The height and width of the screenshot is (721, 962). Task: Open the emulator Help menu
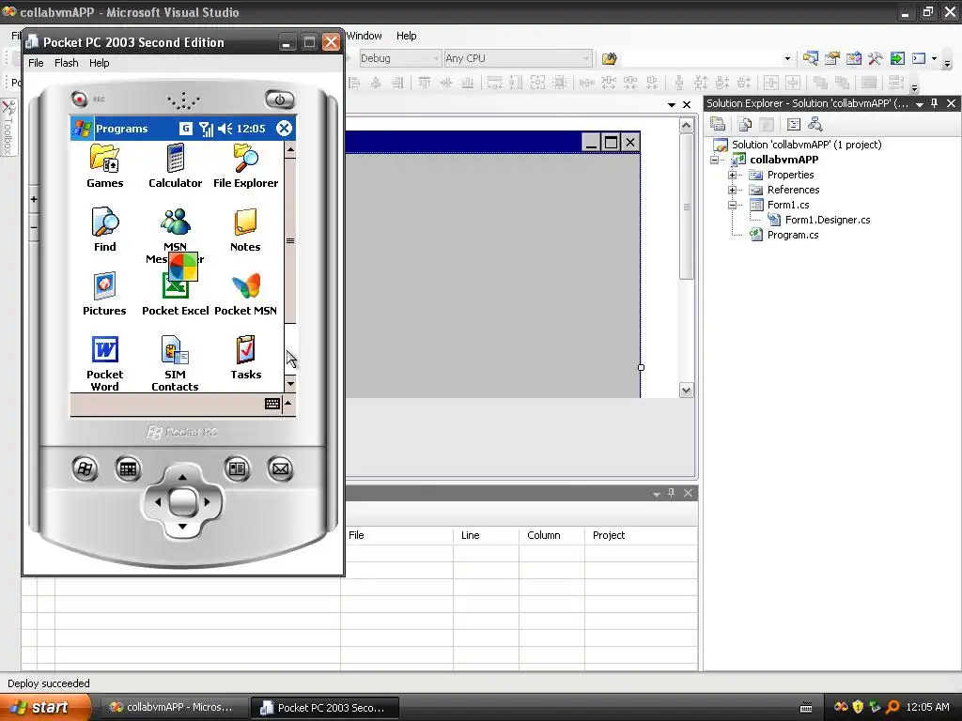[99, 63]
